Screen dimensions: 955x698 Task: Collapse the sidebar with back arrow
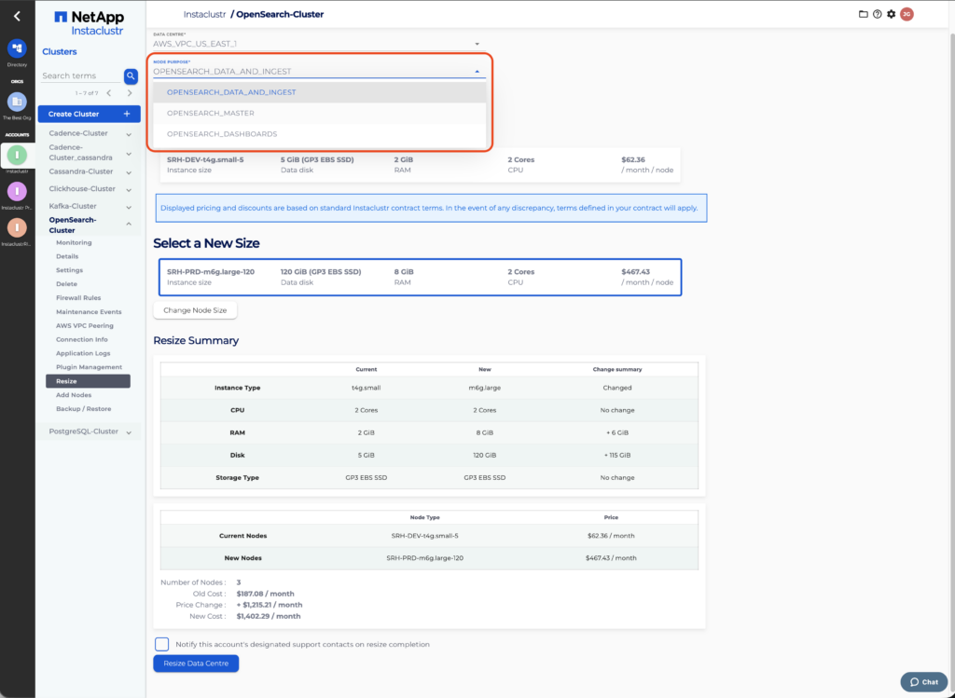17,16
